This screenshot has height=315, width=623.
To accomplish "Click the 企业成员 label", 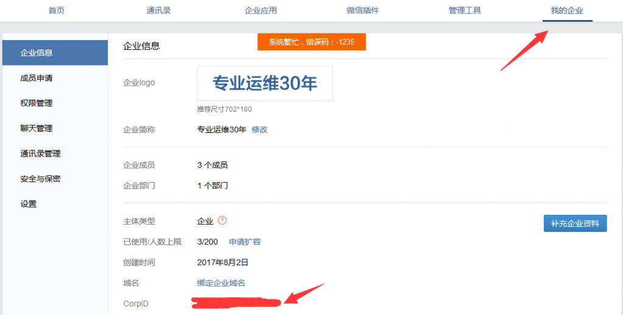I will (139, 165).
